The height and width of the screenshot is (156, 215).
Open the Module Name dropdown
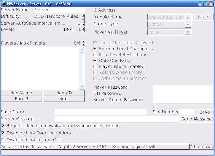(x=188, y=17)
